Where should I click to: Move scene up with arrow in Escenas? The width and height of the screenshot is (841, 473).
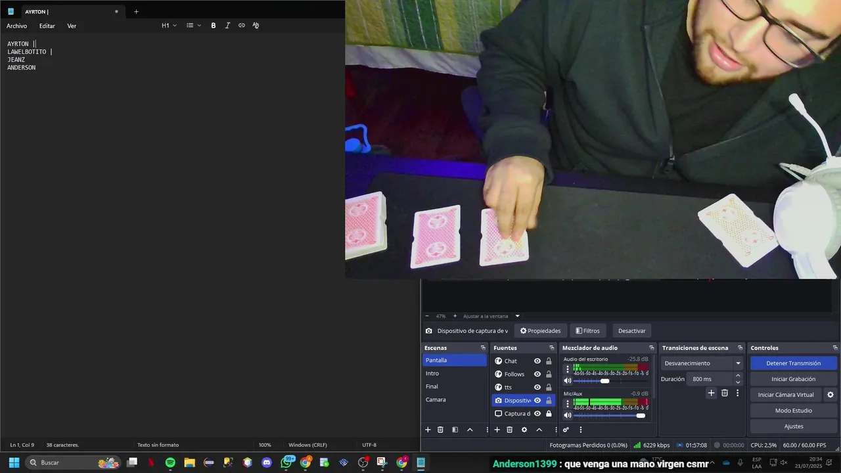(470, 430)
